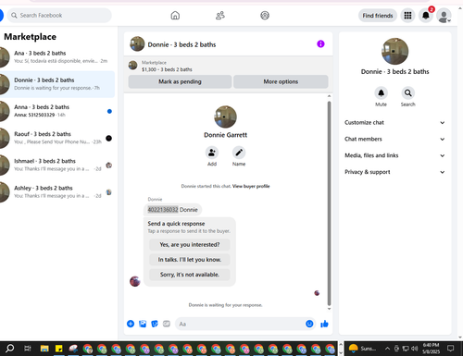Click the listing photo in details panel

394,51
